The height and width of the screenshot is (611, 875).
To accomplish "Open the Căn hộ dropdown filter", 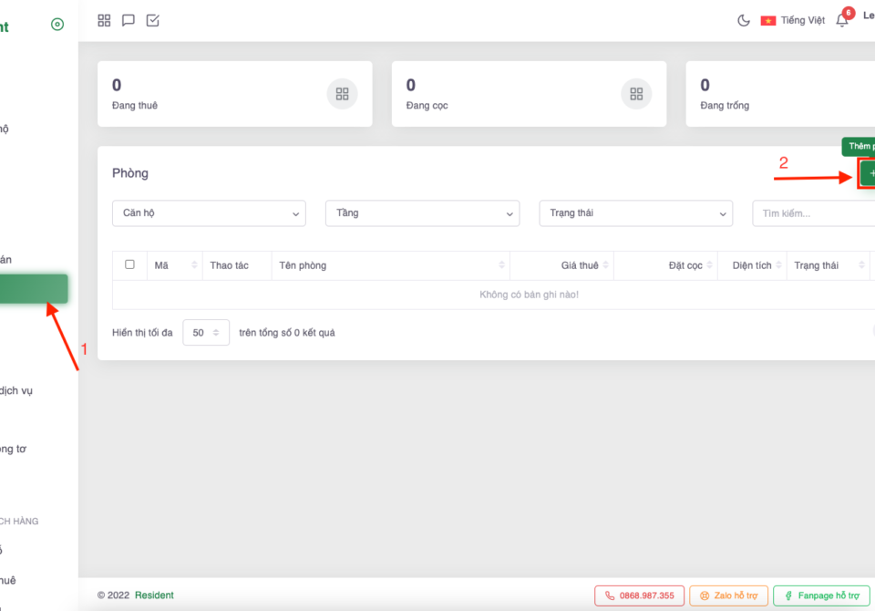I will click(209, 213).
